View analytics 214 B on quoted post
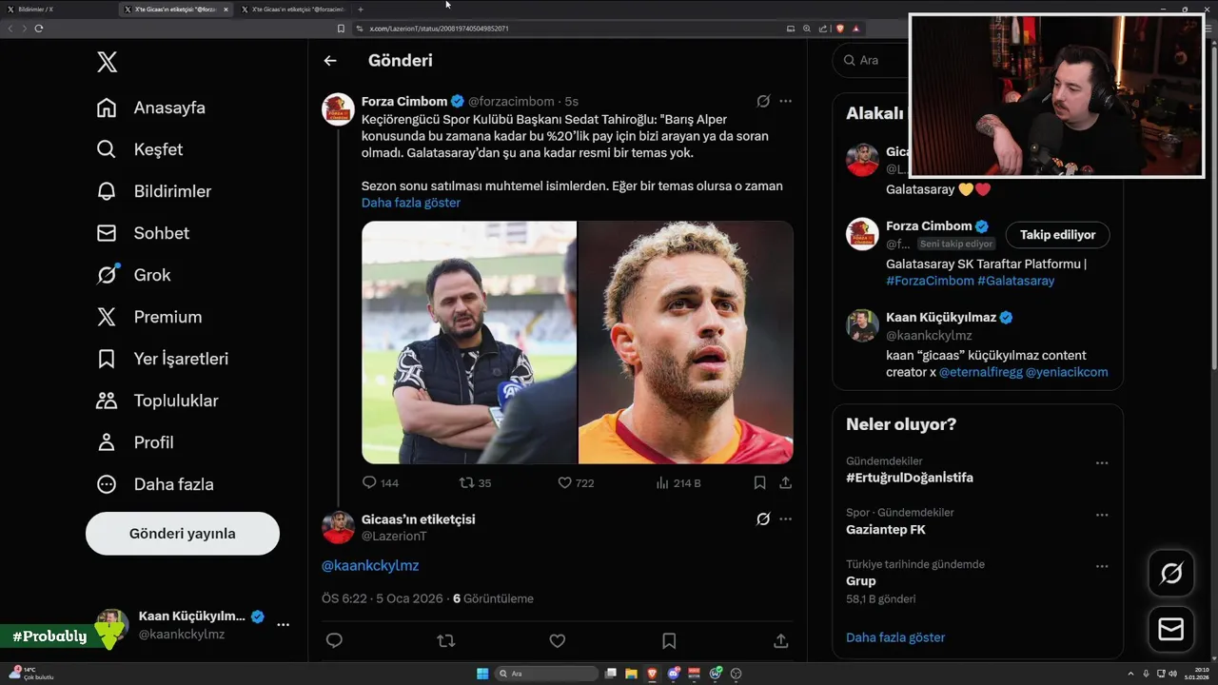 678,482
